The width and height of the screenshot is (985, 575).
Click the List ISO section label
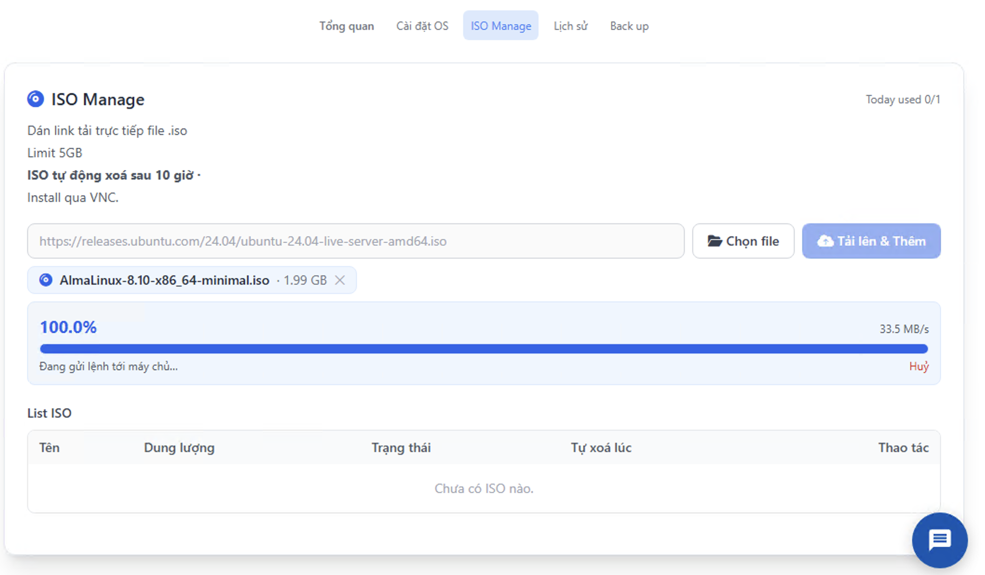(49, 413)
